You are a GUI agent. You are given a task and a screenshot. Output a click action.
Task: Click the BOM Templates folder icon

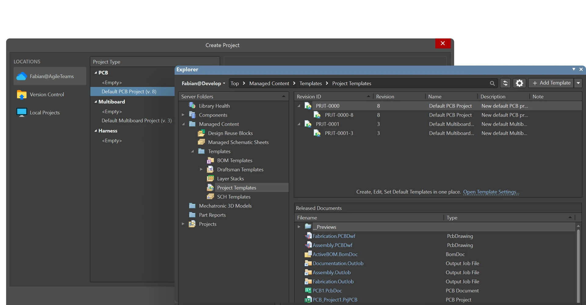click(211, 160)
